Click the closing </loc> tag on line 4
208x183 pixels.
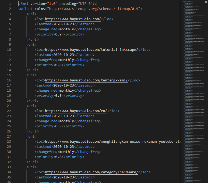point(107,19)
